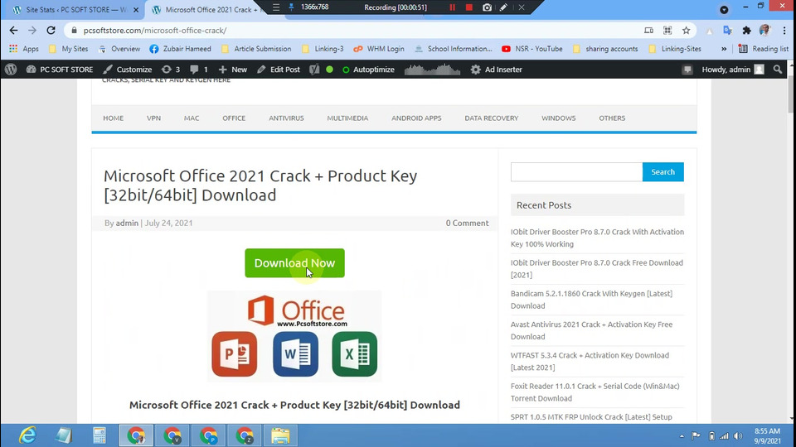Open the Reading list
796x447 pixels.
[x=764, y=49]
